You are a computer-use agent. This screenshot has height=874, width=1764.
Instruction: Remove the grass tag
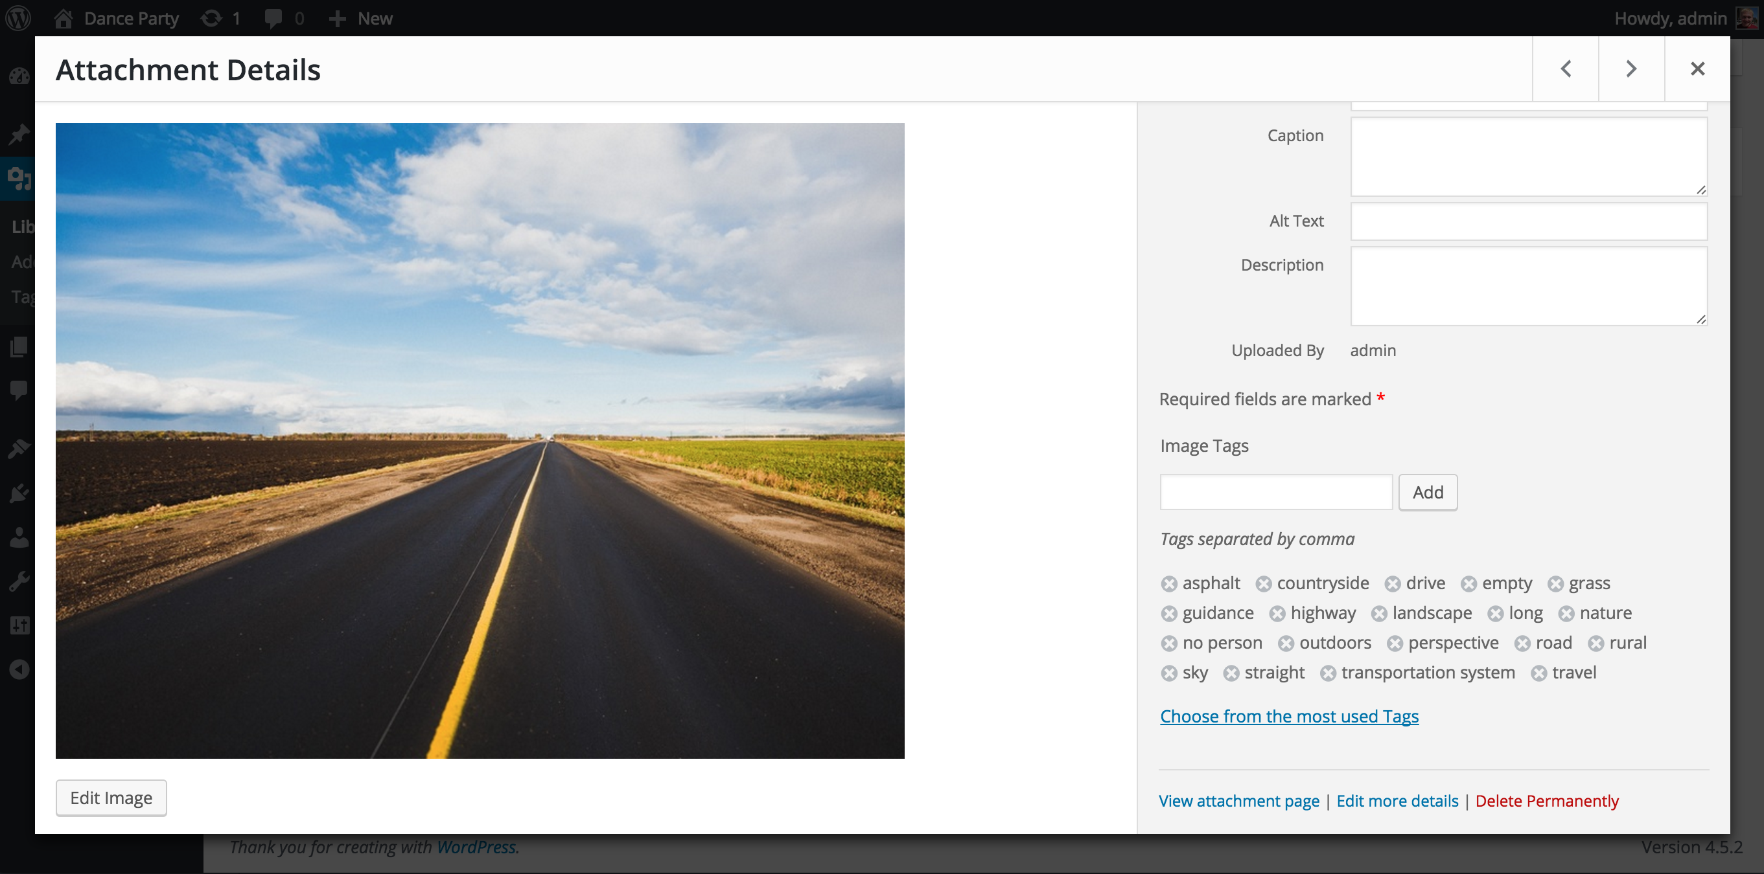pyautogui.click(x=1555, y=584)
